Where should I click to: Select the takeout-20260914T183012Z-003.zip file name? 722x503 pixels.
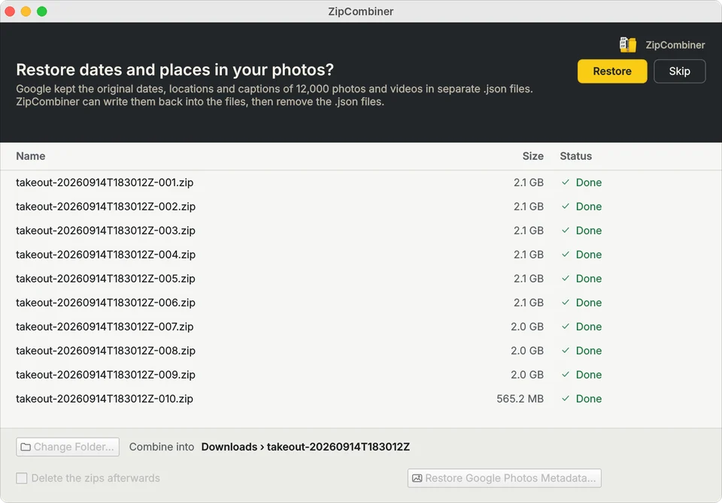pyautogui.click(x=105, y=230)
